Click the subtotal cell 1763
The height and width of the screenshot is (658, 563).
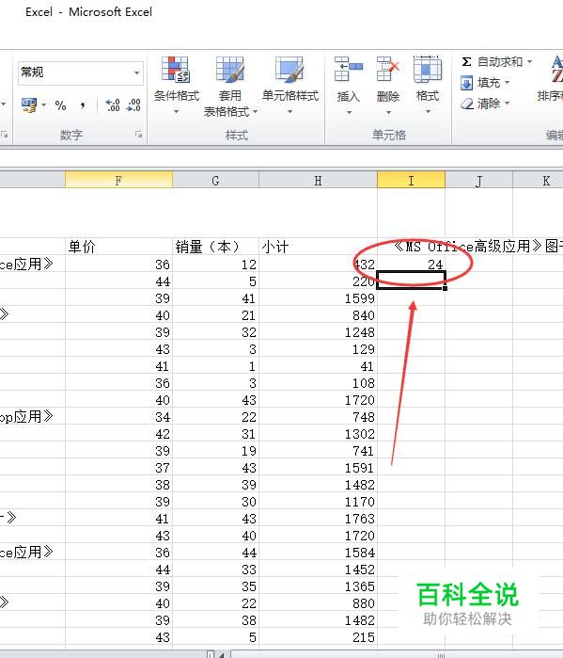coord(318,519)
